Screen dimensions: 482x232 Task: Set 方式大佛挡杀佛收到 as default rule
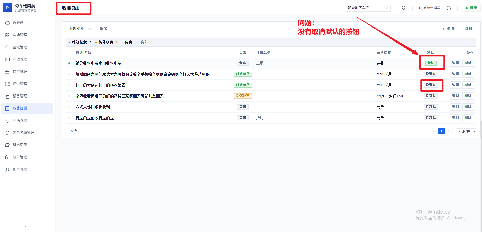(x=431, y=107)
